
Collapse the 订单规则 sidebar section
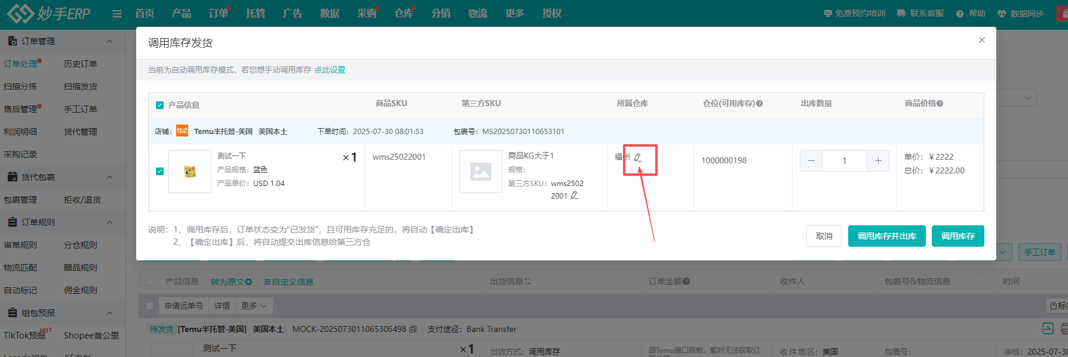[x=109, y=222]
